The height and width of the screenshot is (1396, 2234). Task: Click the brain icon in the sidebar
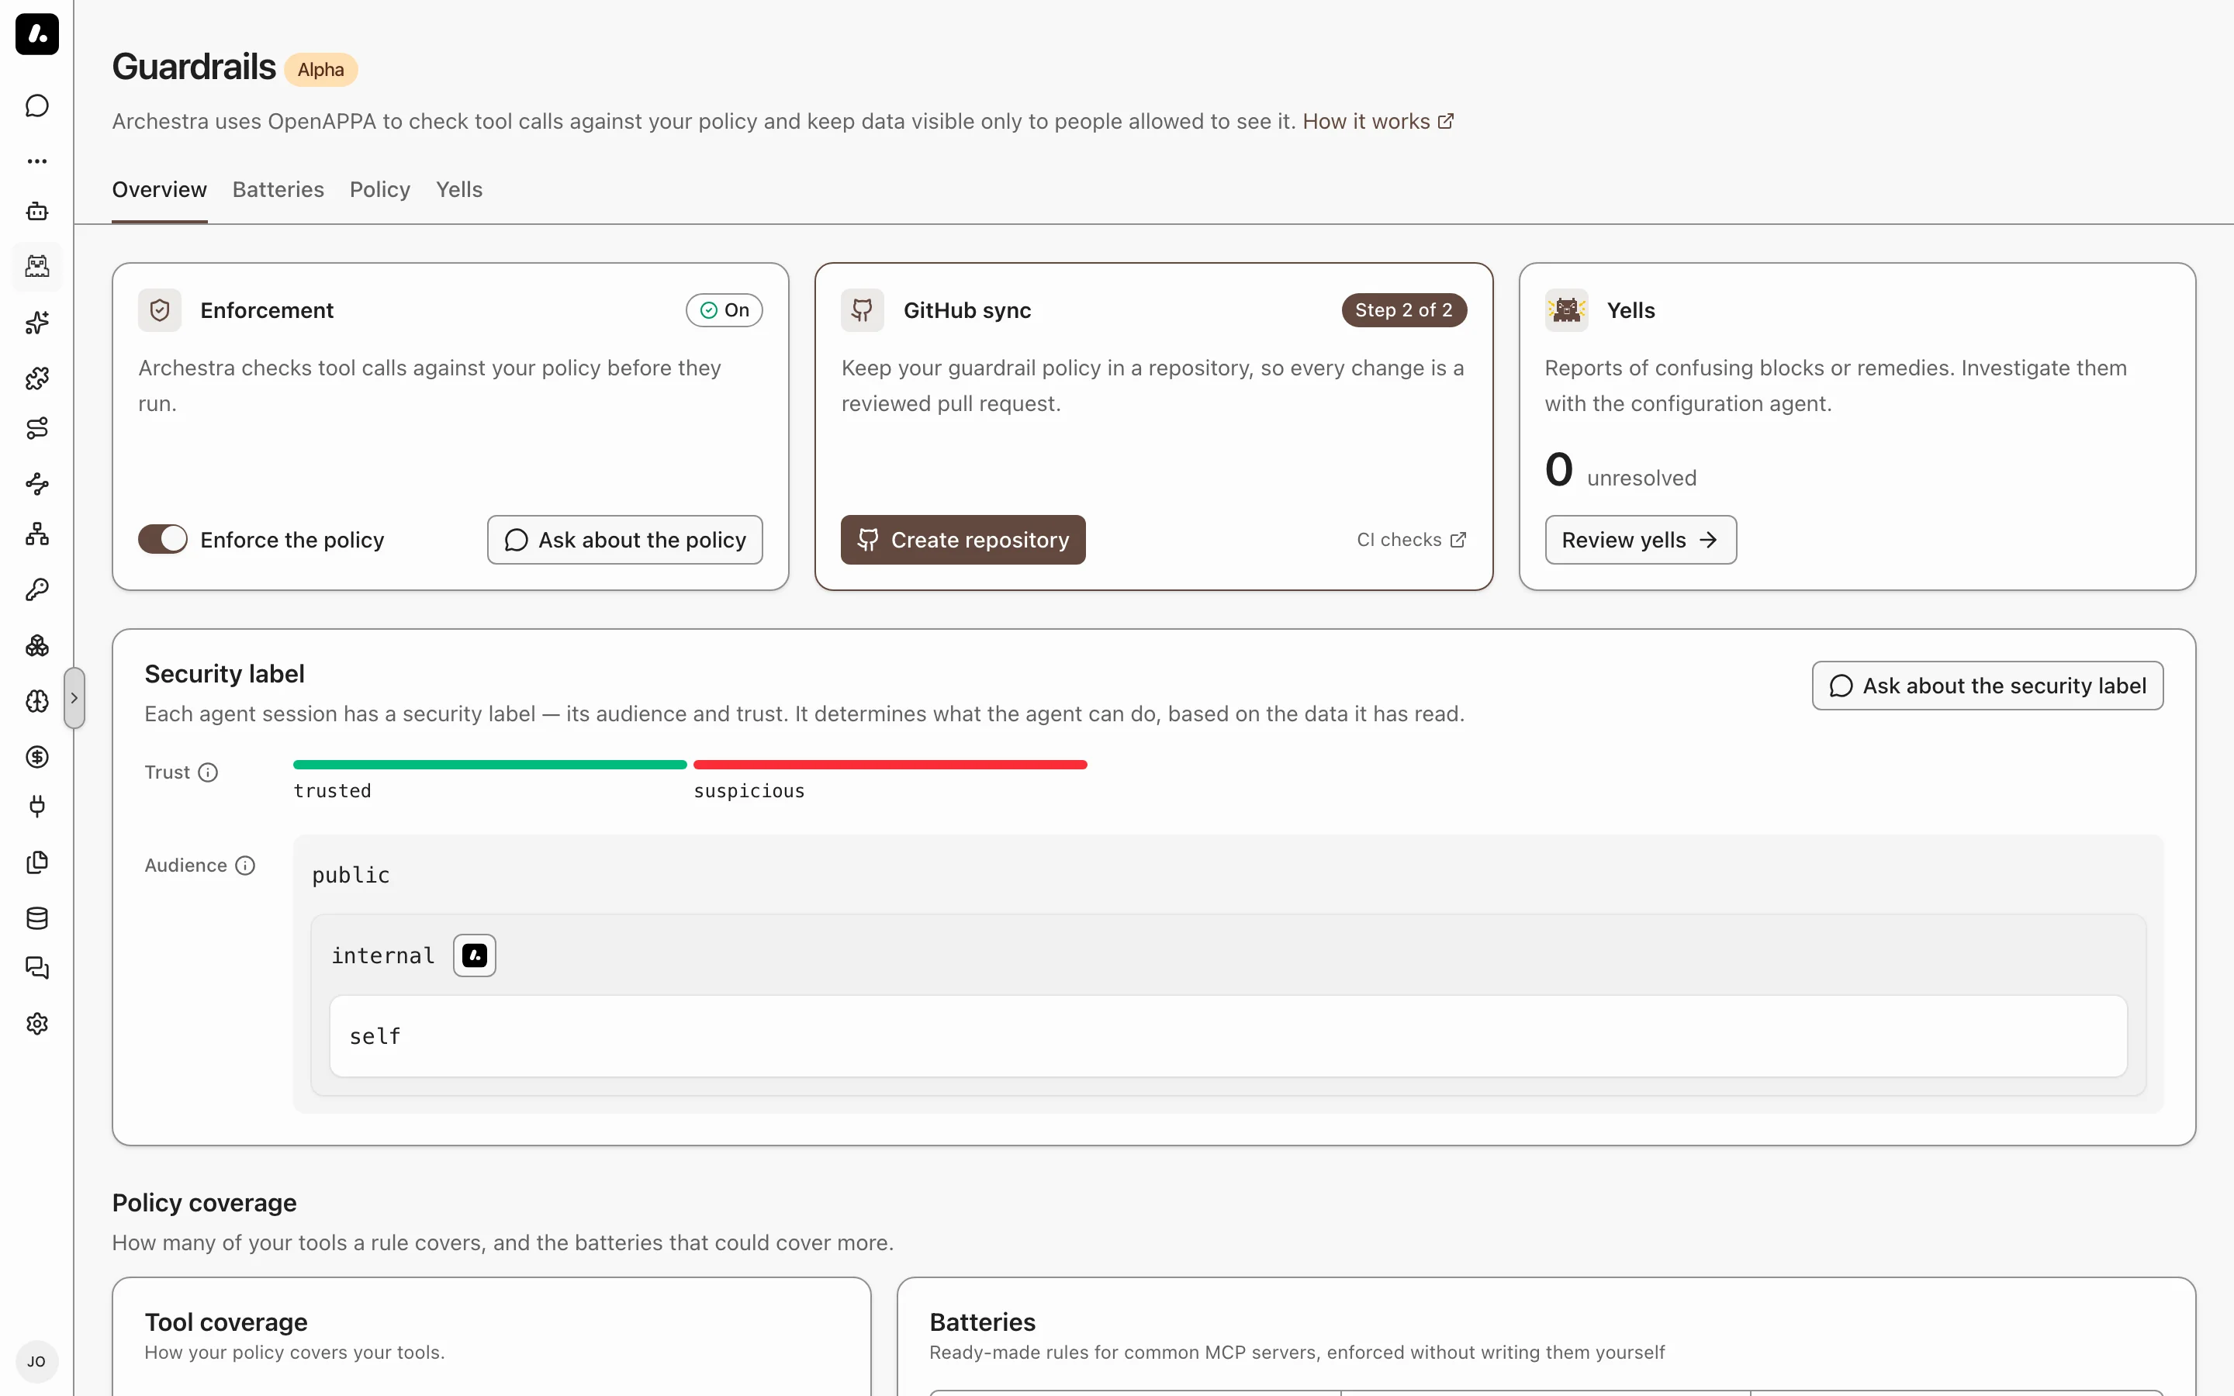point(37,701)
